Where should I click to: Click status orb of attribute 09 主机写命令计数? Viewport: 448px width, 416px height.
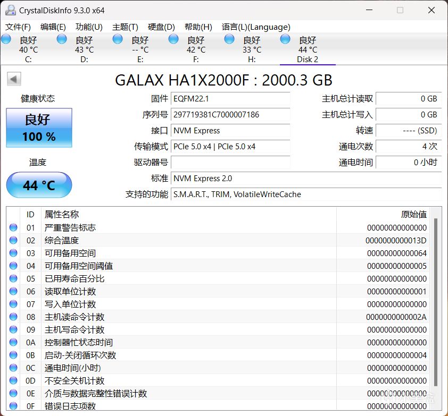pos(13,329)
